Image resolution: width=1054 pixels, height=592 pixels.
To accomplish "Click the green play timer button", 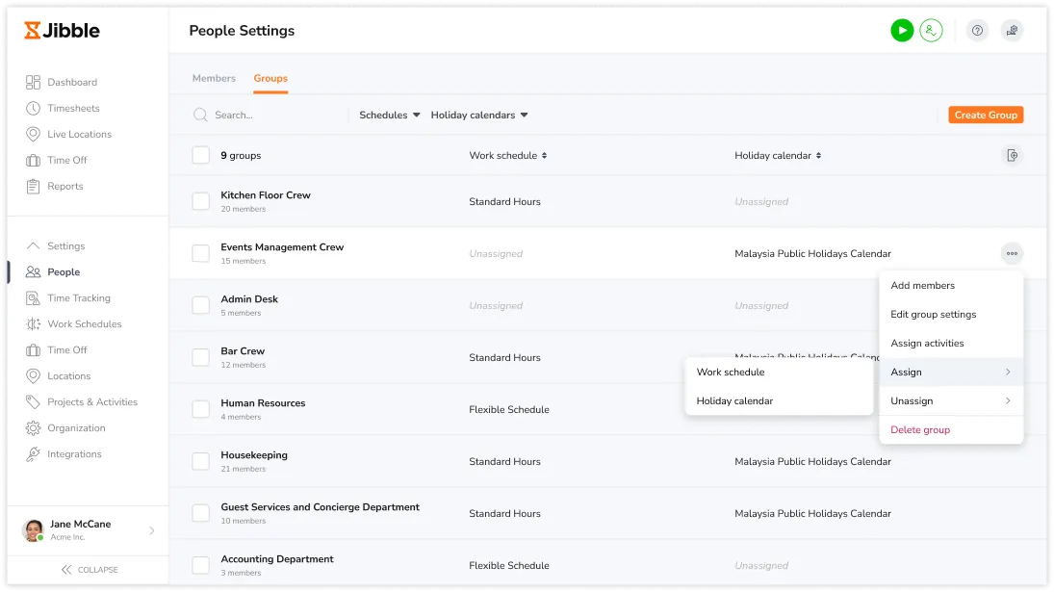I will [901, 31].
